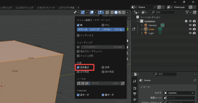This screenshot has width=198, height=103.
Task: Open the ジオメトリノード workspace tab
Action: click(x=46, y=8)
